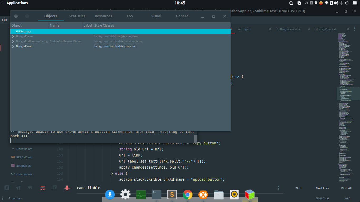Viewport: 360px width, 202px height.
Task: Open the General tab
Action: (x=183, y=16)
